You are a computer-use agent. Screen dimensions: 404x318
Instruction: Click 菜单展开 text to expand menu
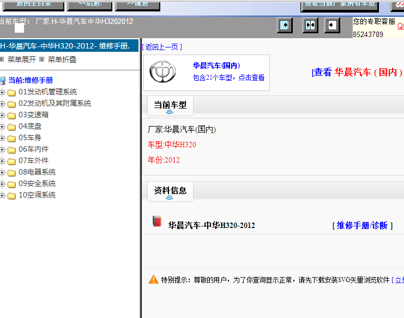pos(22,59)
